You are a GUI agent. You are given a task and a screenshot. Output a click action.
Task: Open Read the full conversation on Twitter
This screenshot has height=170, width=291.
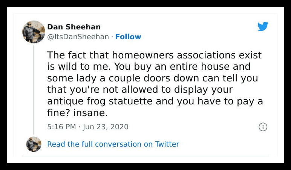point(113,144)
